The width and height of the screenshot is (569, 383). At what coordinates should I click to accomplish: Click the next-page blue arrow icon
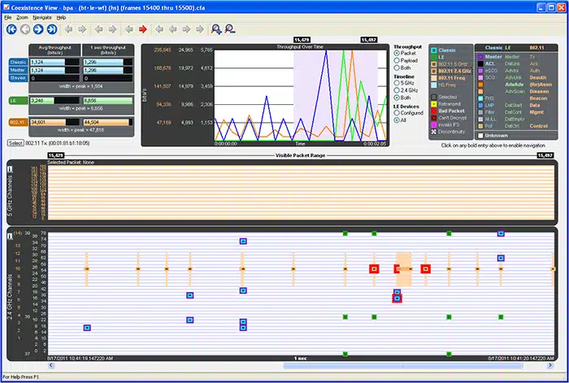[38, 29]
